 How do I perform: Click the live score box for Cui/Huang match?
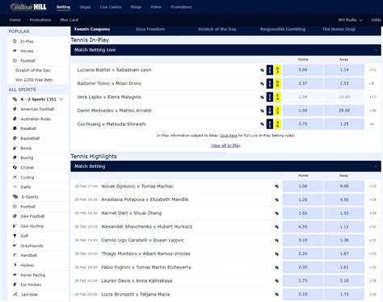coord(274,124)
